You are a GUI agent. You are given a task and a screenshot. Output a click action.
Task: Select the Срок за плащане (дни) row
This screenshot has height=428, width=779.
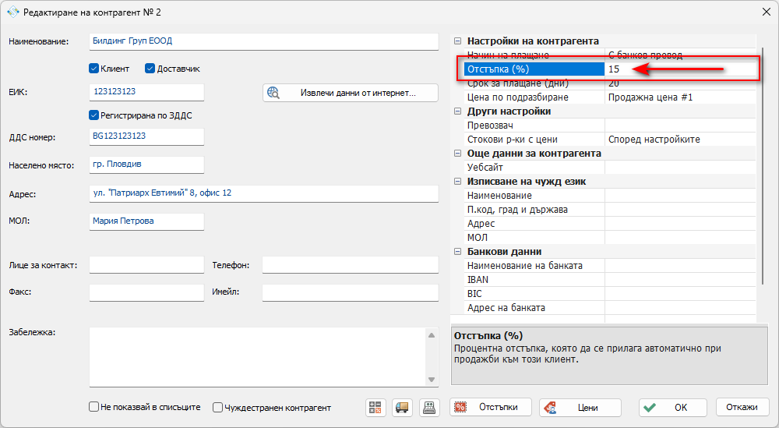(610, 83)
